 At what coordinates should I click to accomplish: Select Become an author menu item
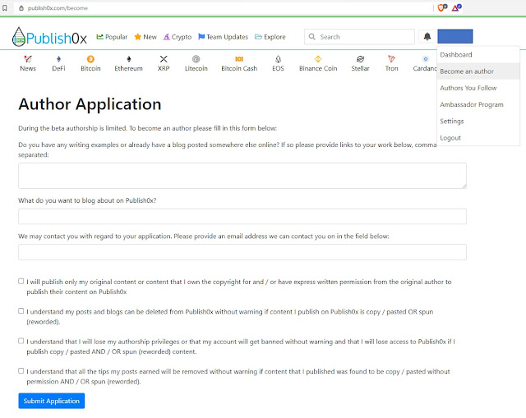point(478,71)
